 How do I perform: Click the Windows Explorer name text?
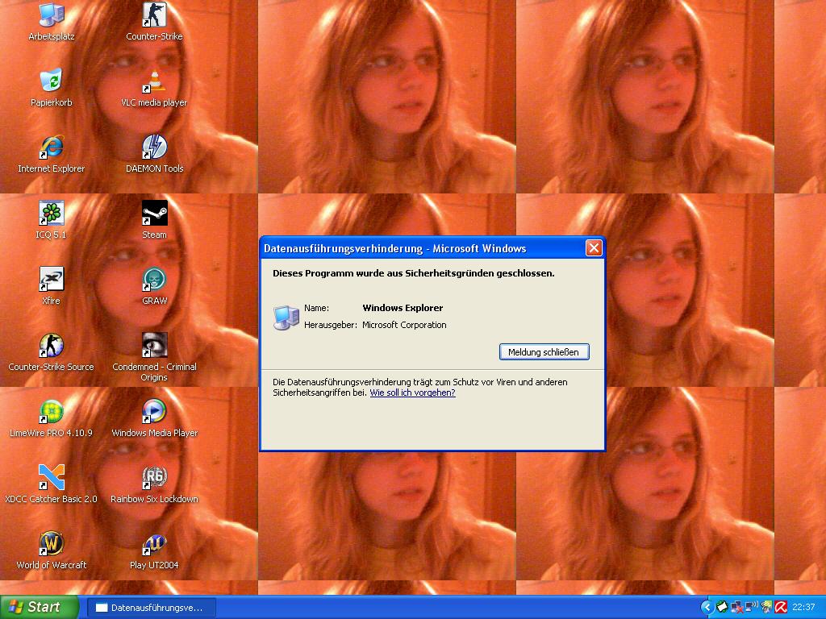(x=403, y=308)
